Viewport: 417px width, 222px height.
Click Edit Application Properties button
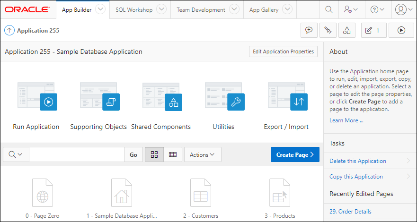pyautogui.click(x=283, y=51)
